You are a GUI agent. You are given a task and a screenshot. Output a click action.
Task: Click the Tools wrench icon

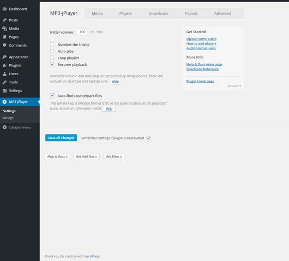click(x=4, y=82)
